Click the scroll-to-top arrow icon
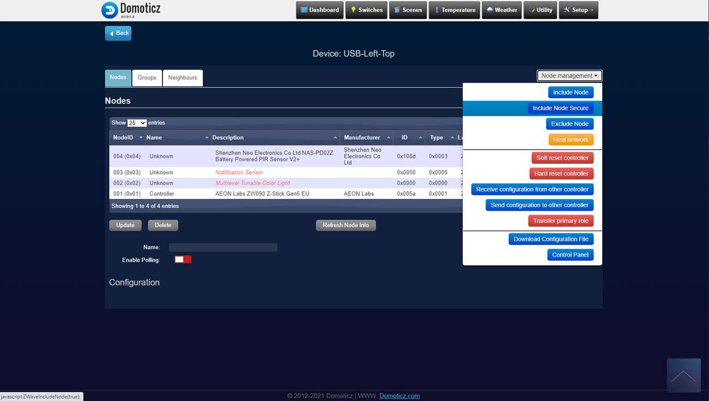Image resolution: width=709 pixels, height=401 pixels. click(683, 375)
